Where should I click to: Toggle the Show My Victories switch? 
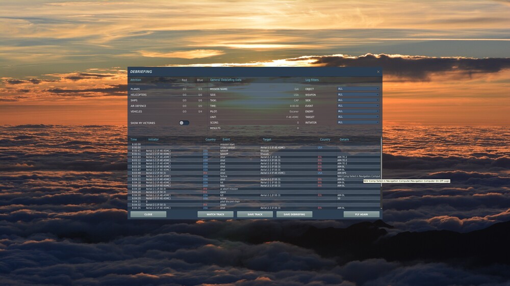pyautogui.click(x=184, y=123)
